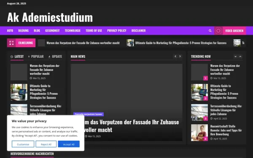Click the Trending Now heading

coord(201,56)
